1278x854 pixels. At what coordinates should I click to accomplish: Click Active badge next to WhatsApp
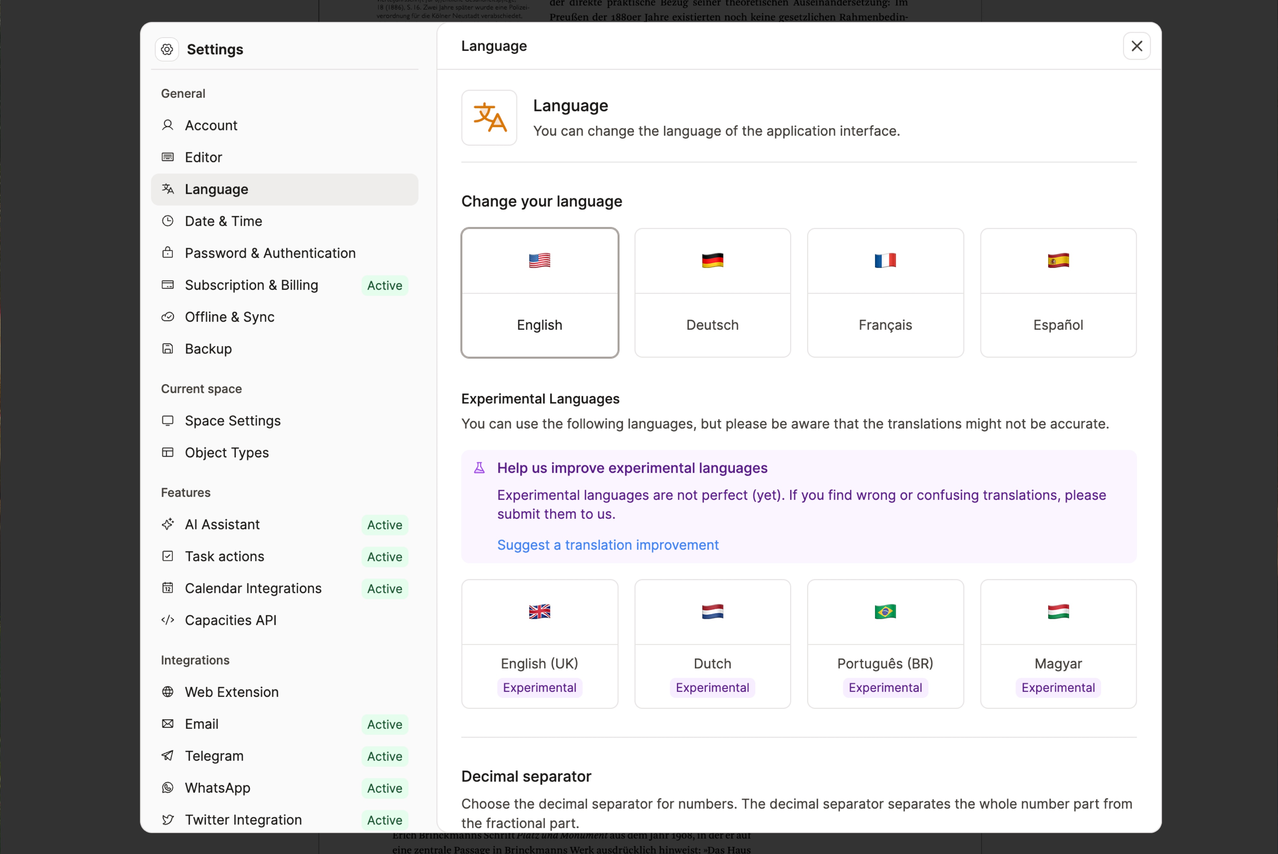click(x=385, y=788)
